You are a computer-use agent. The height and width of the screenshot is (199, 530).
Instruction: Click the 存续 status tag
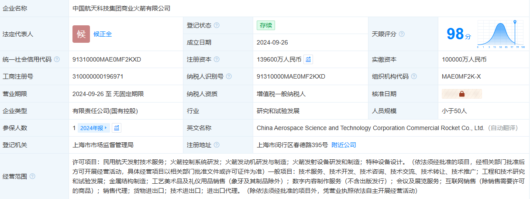265,25
